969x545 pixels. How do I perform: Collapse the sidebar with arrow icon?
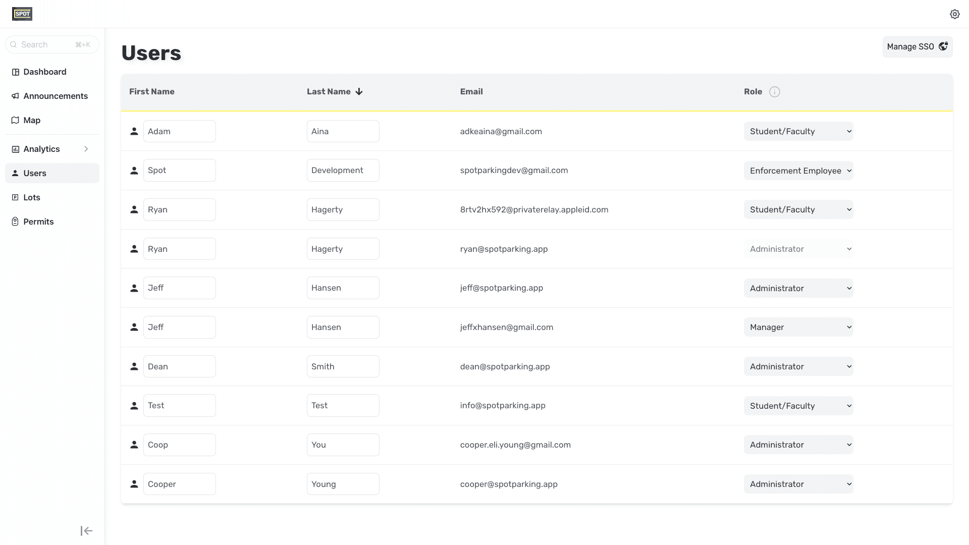point(86,531)
